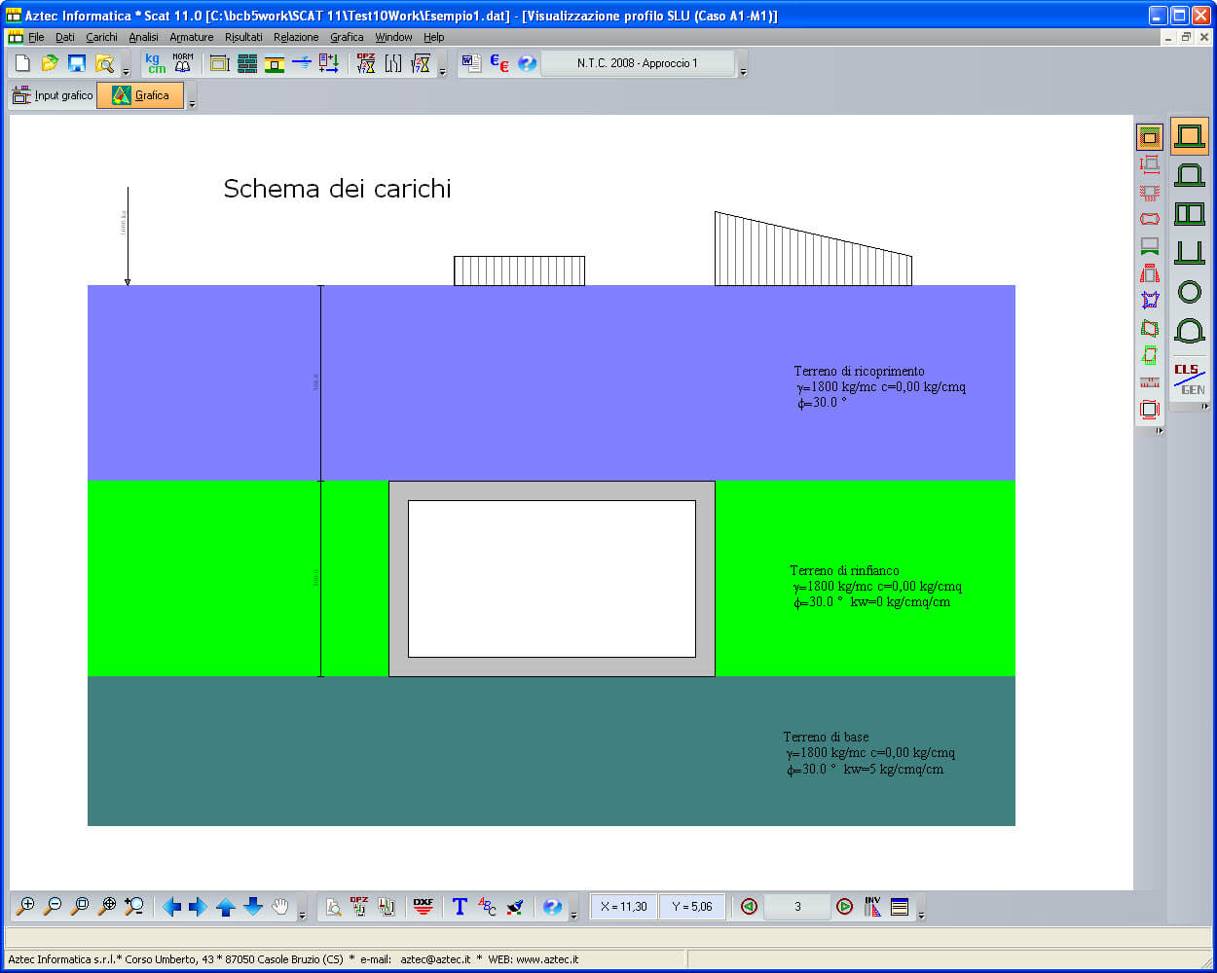1217x973 pixels.
Task: Open the NORM regulations book icon
Action: click(x=183, y=63)
